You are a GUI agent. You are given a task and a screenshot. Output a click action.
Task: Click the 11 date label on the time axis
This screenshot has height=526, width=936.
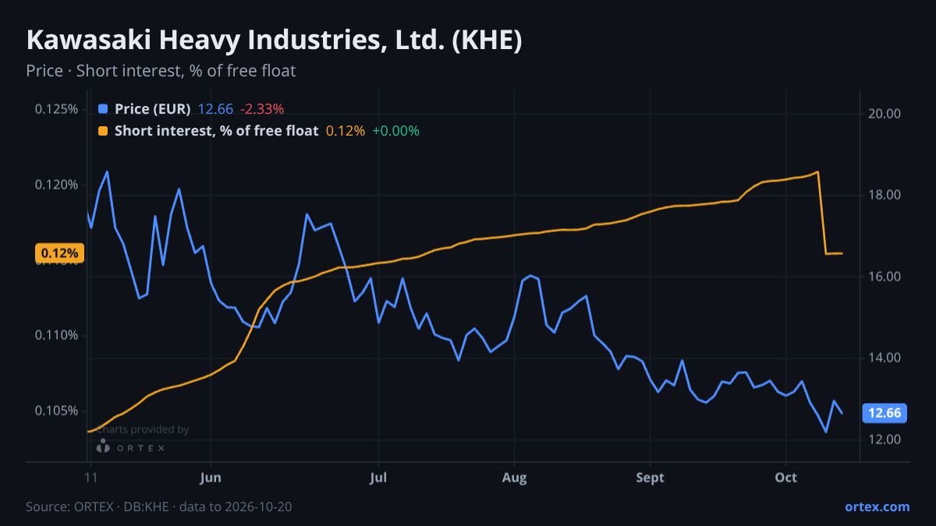click(92, 478)
